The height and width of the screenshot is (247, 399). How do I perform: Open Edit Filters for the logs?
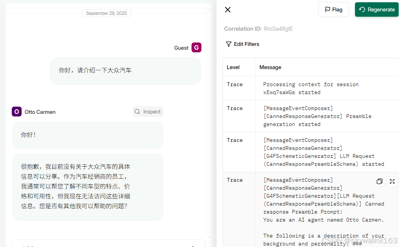click(242, 44)
